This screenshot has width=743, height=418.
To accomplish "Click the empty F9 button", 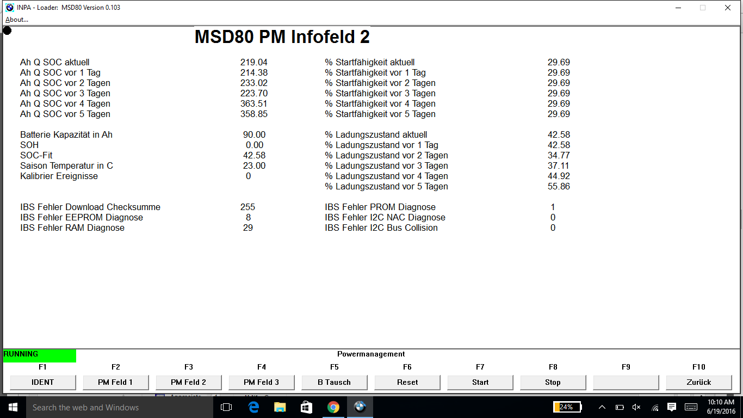I will tap(626, 382).
